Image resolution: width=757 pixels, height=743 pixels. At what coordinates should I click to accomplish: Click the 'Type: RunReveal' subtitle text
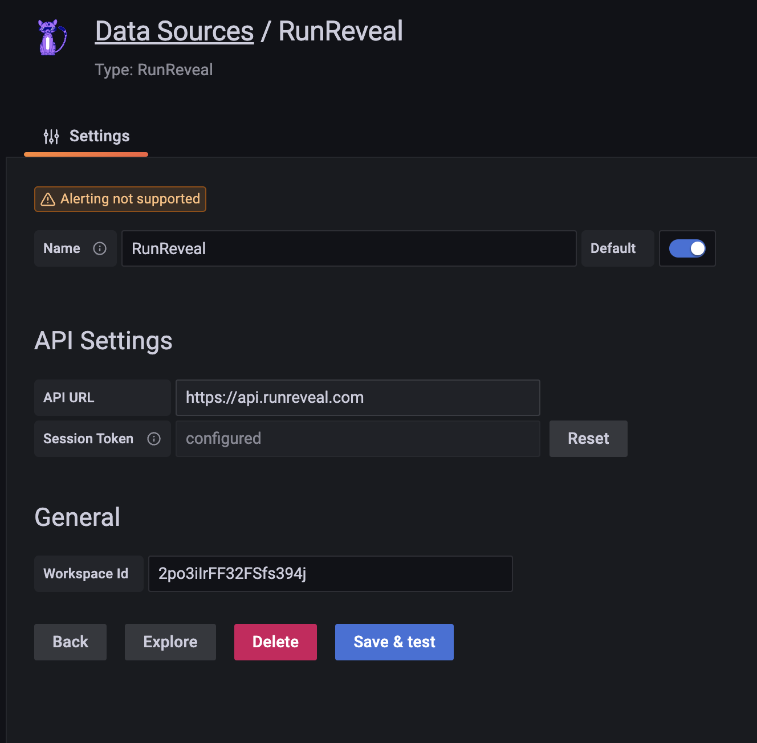point(154,70)
